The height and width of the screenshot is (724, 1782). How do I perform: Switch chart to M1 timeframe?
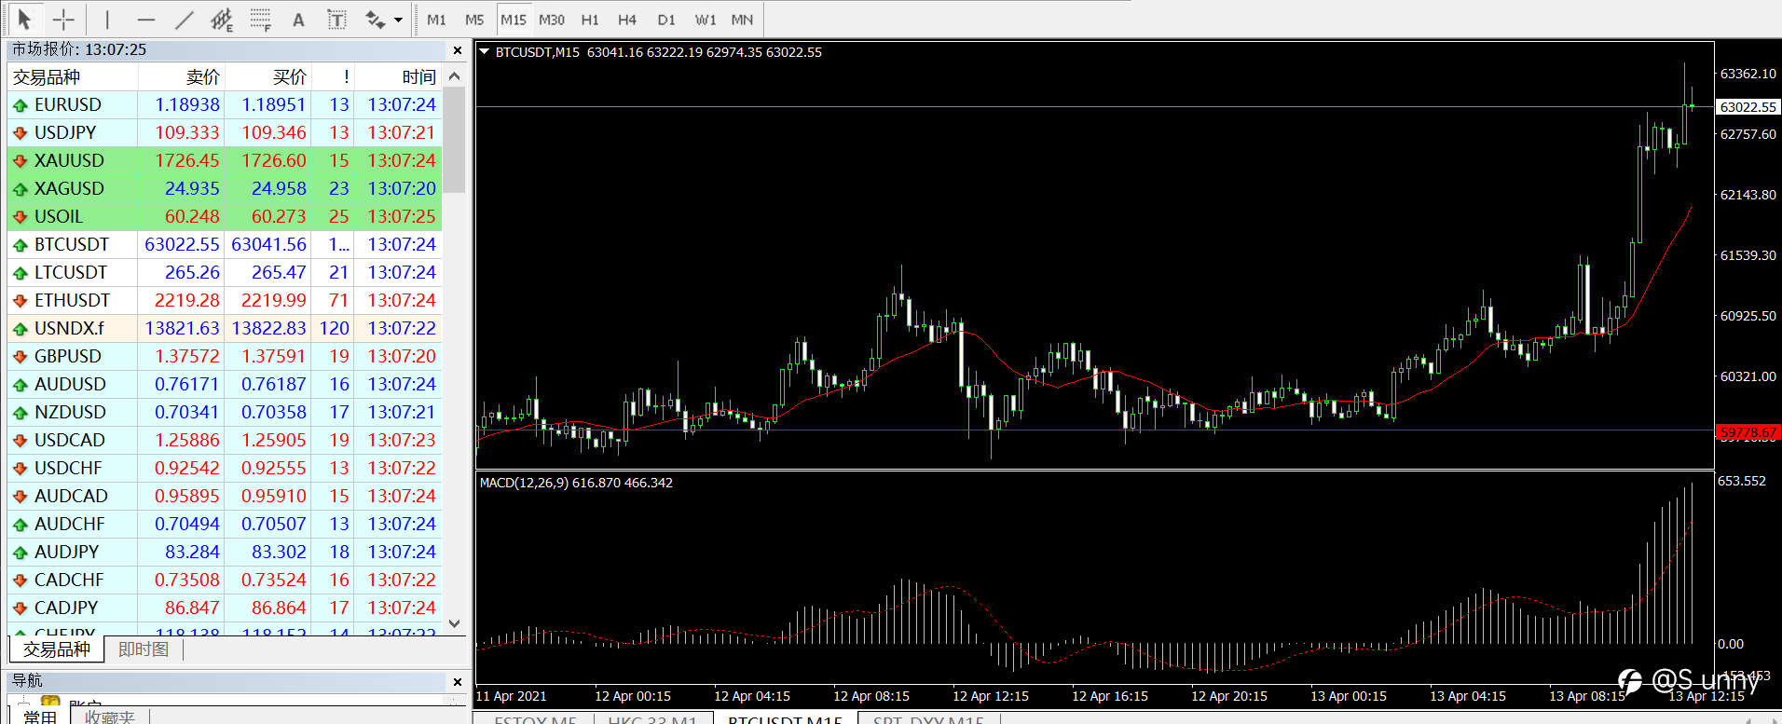tap(436, 20)
